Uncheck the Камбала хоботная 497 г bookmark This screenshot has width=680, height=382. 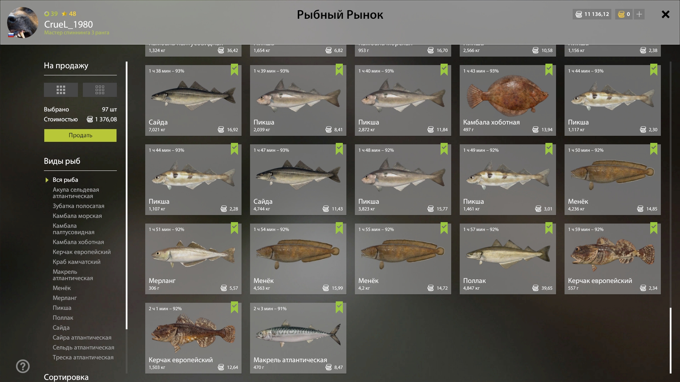point(549,69)
